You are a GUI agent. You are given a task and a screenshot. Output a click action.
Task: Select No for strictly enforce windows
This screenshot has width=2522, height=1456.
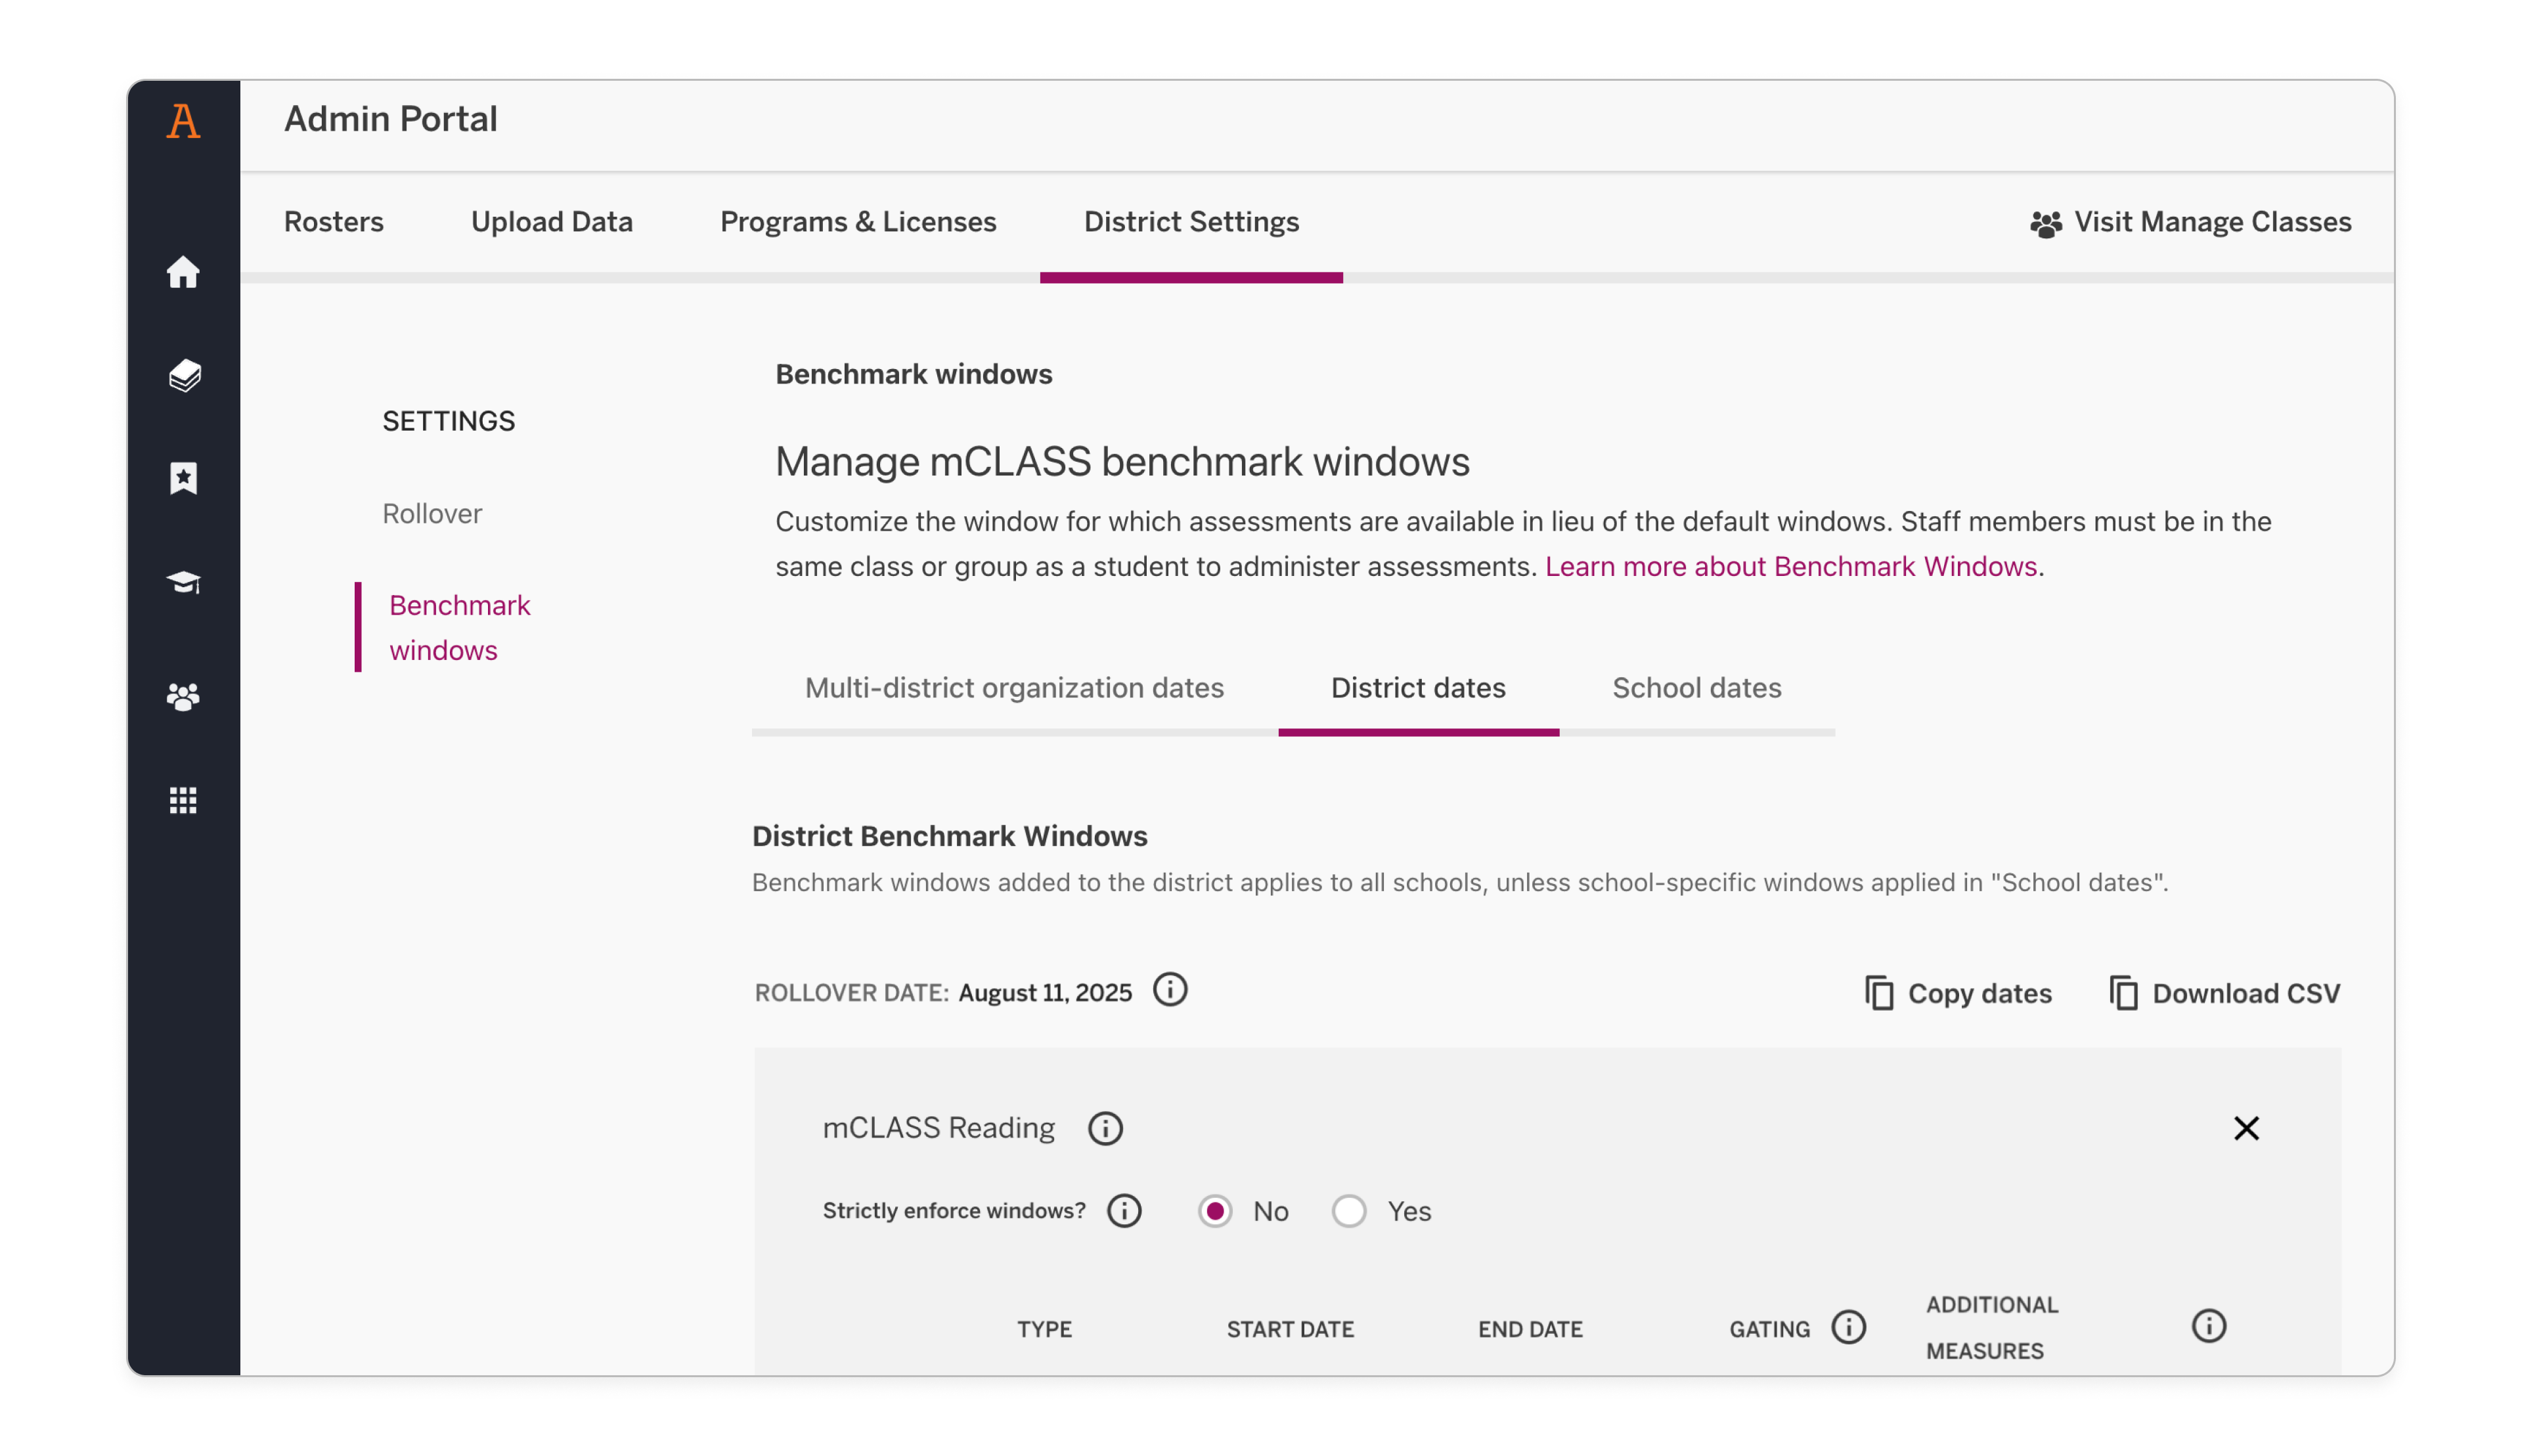click(x=1215, y=1211)
